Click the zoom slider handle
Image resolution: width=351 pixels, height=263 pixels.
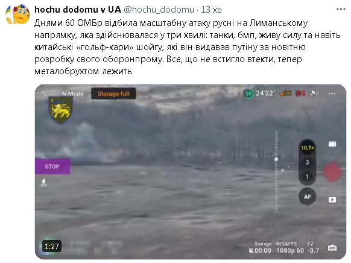276,159
